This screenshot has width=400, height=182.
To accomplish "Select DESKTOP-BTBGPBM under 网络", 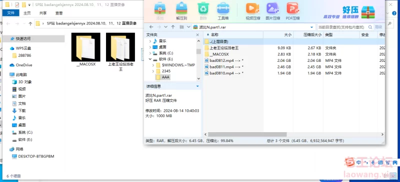I will click(x=33, y=156).
